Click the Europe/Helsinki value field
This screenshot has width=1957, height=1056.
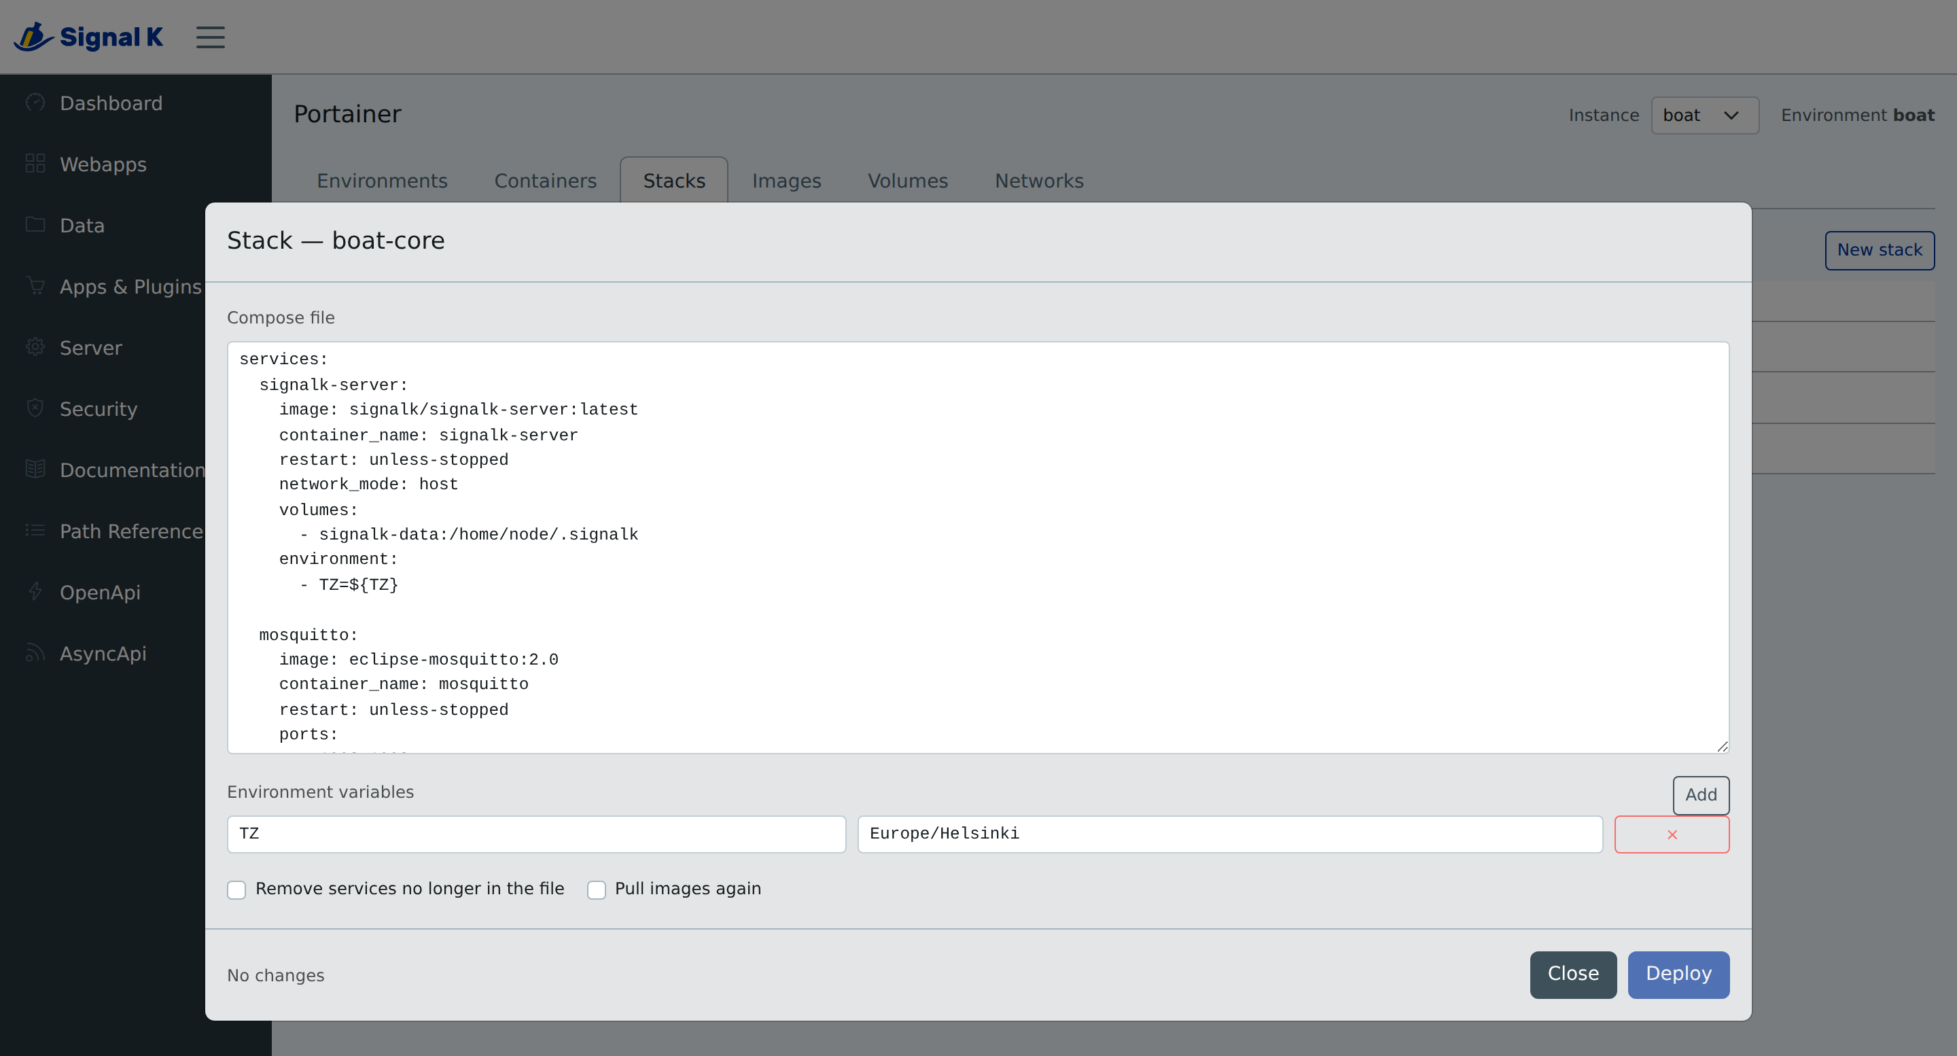click(x=1229, y=834)
